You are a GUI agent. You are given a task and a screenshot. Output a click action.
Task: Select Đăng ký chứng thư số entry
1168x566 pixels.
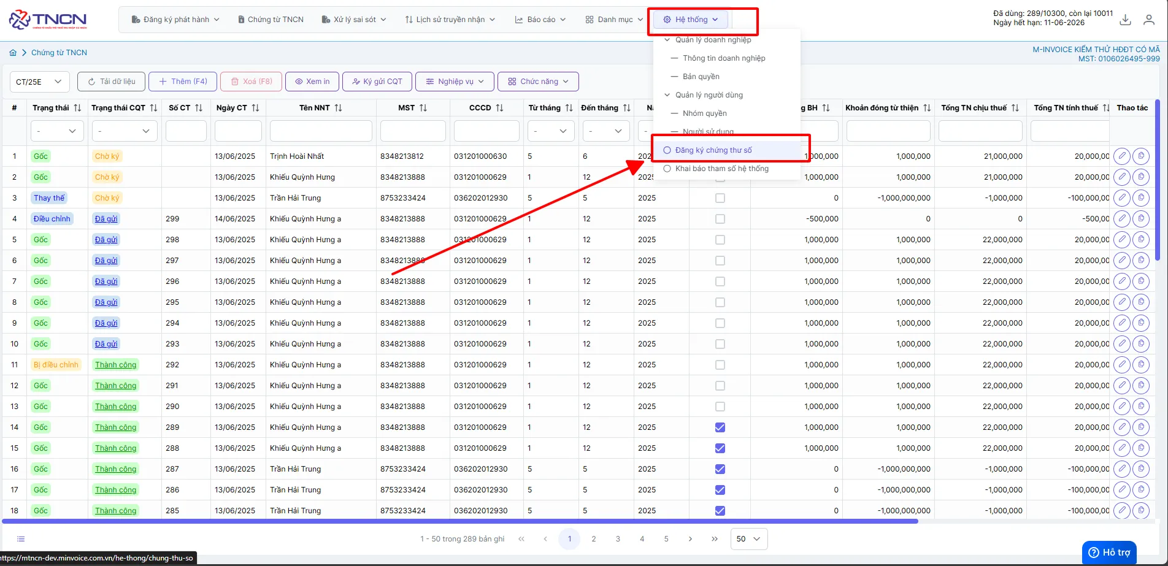coord(728,150)
